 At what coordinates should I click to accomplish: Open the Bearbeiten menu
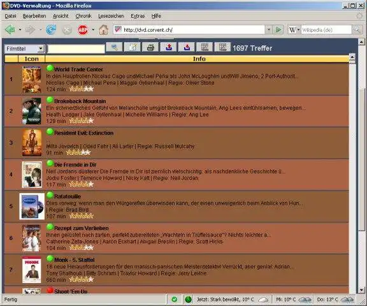pos(34,16)
